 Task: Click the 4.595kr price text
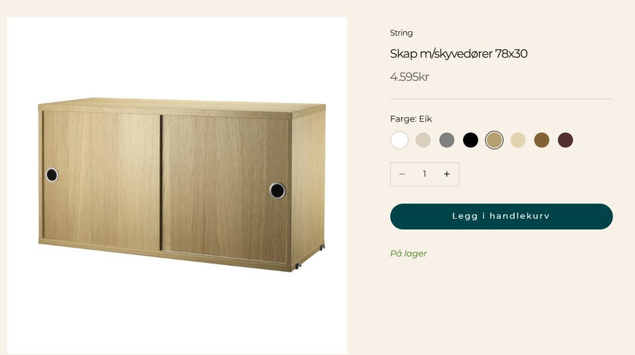409,77
